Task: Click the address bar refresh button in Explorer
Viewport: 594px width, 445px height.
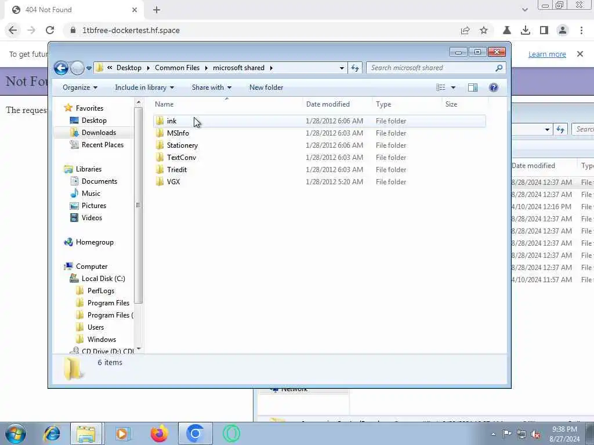Action: click(355, 68)
